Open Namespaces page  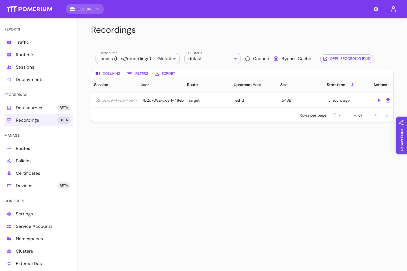[x=38, y=239]
